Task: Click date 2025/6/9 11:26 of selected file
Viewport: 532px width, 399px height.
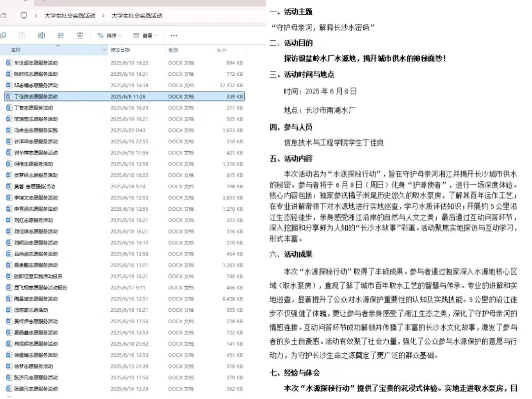Action: 128,97
